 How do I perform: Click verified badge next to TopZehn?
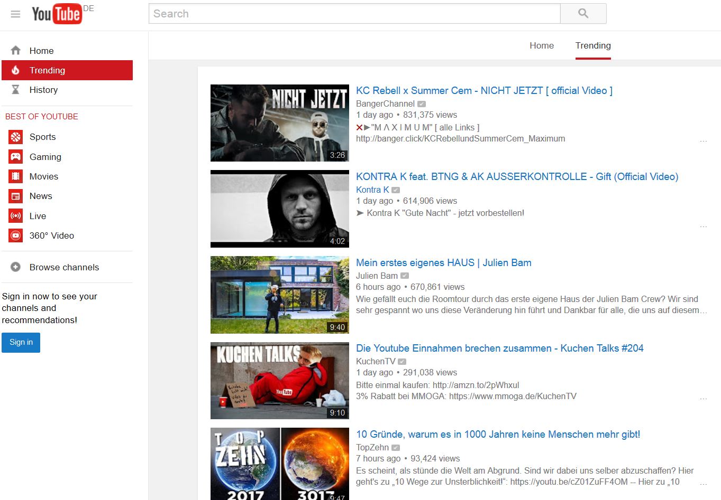(395, 448)
